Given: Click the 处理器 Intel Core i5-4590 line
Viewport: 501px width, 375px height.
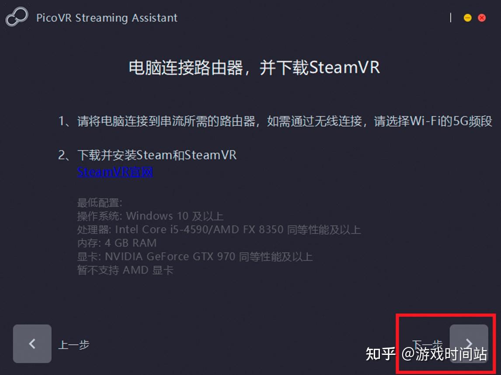Looking at the screenshot, I should click(x=219, y=229).
